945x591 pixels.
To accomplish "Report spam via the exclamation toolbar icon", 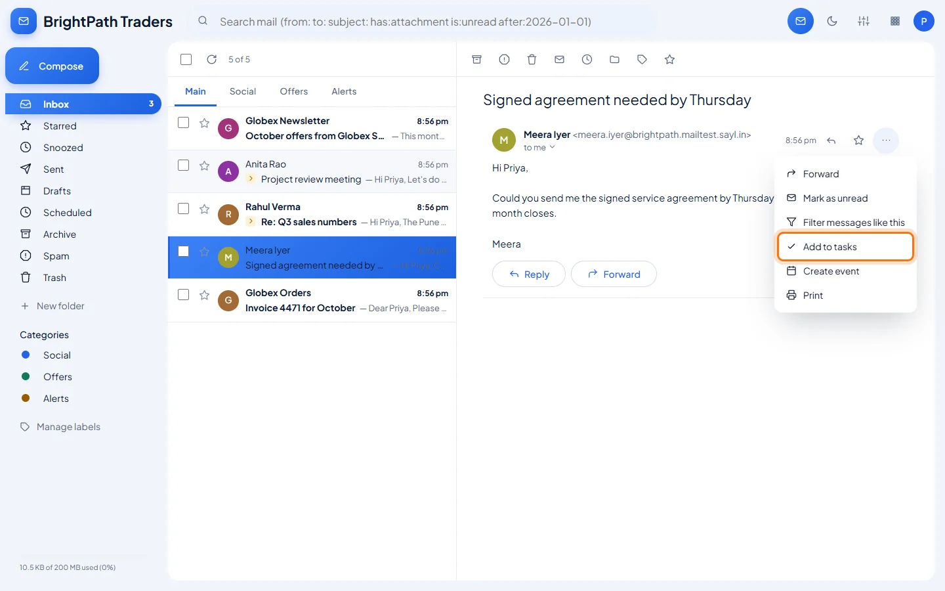I will coord(504,60).
